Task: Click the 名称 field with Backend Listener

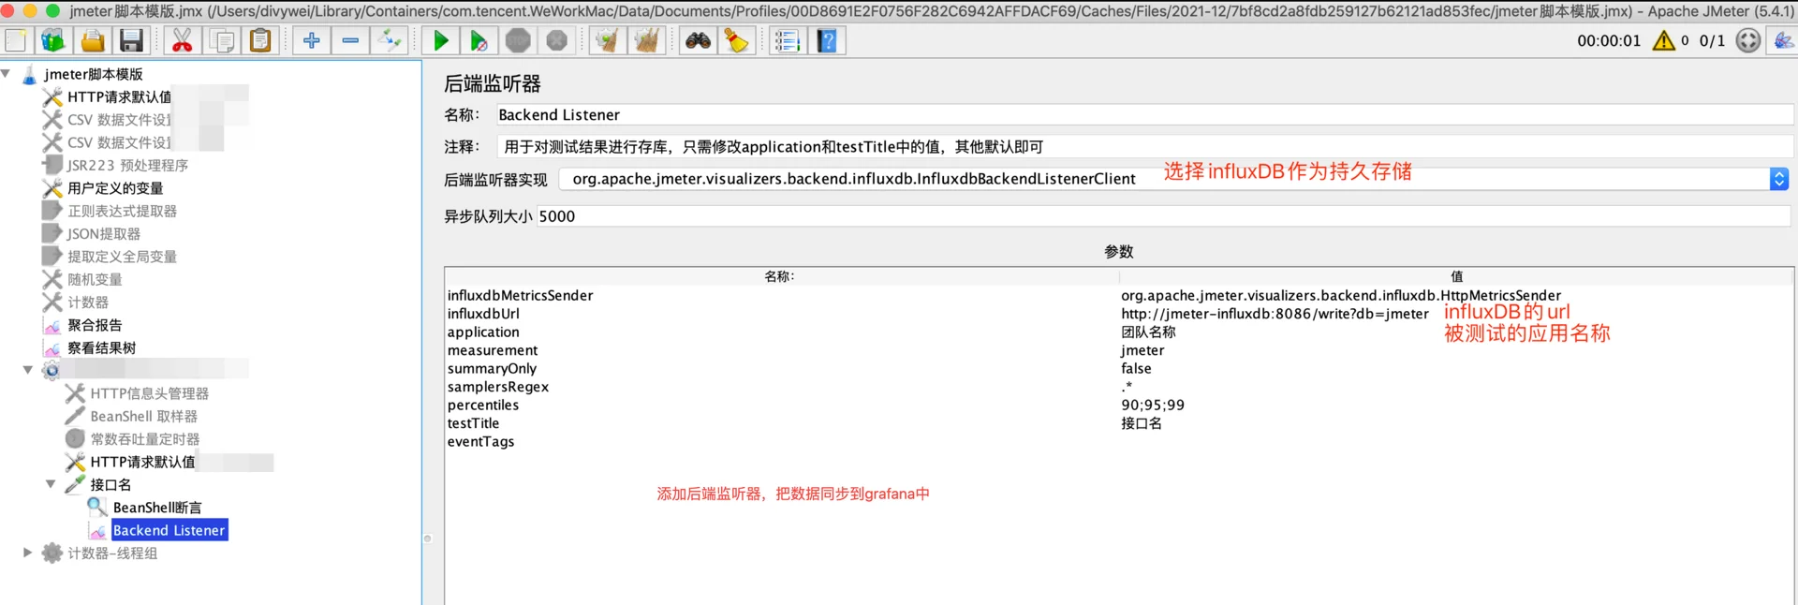Action: point(1144,114)
